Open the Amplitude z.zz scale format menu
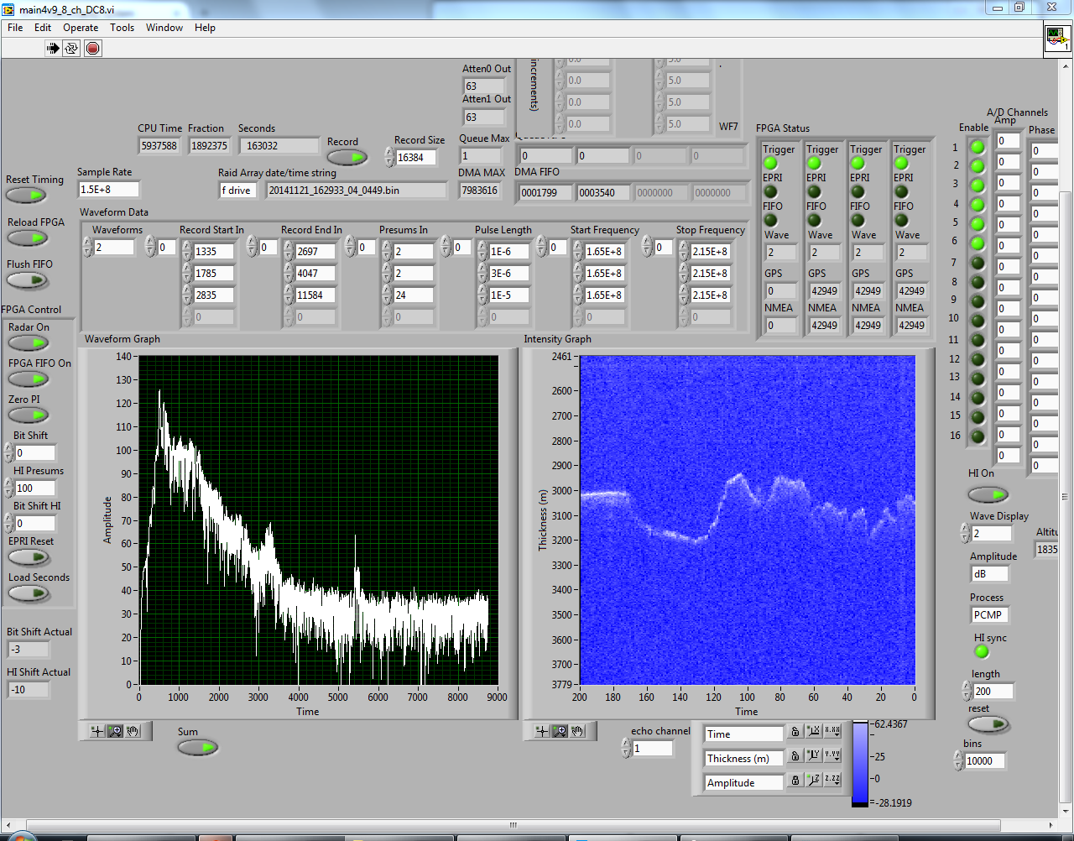 [x=832, y=781]
